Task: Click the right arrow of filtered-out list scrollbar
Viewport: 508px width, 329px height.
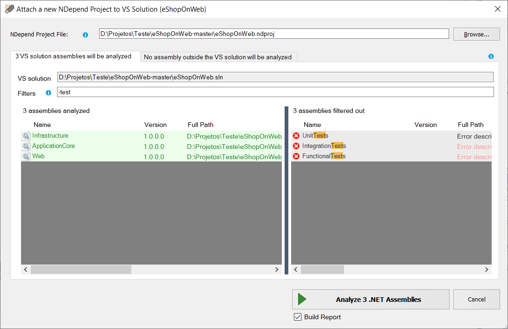Action: pos(487,269)
